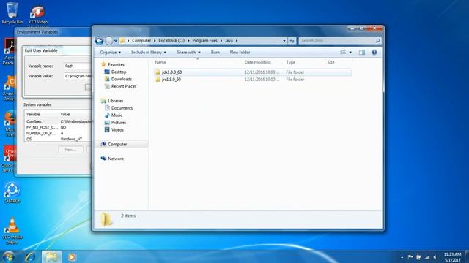Click the Change your view icon
Viewport: 469px width, 263px height.
click(x=343, y=53)
